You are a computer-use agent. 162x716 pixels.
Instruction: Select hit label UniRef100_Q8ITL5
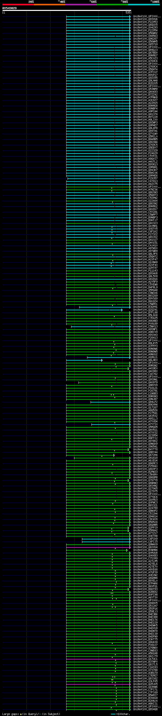click(145, 665)
